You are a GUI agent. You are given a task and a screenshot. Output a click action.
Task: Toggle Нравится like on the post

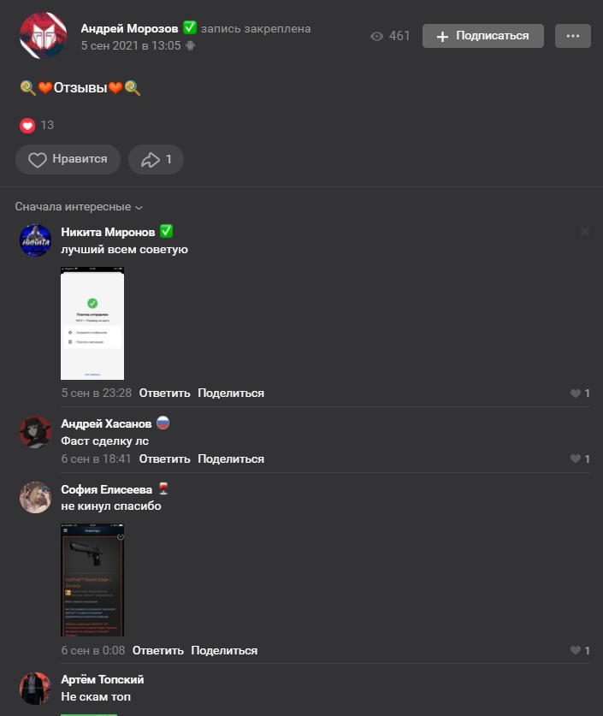[x=68, y=159]
